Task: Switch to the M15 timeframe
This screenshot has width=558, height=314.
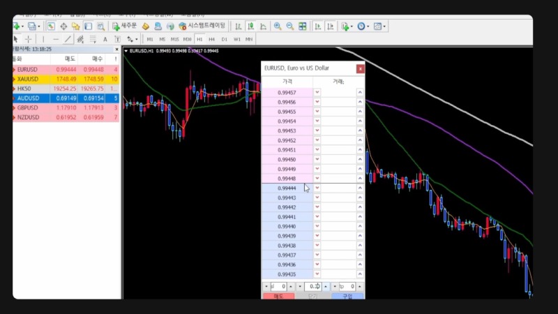Action: (x=174, y=39)
